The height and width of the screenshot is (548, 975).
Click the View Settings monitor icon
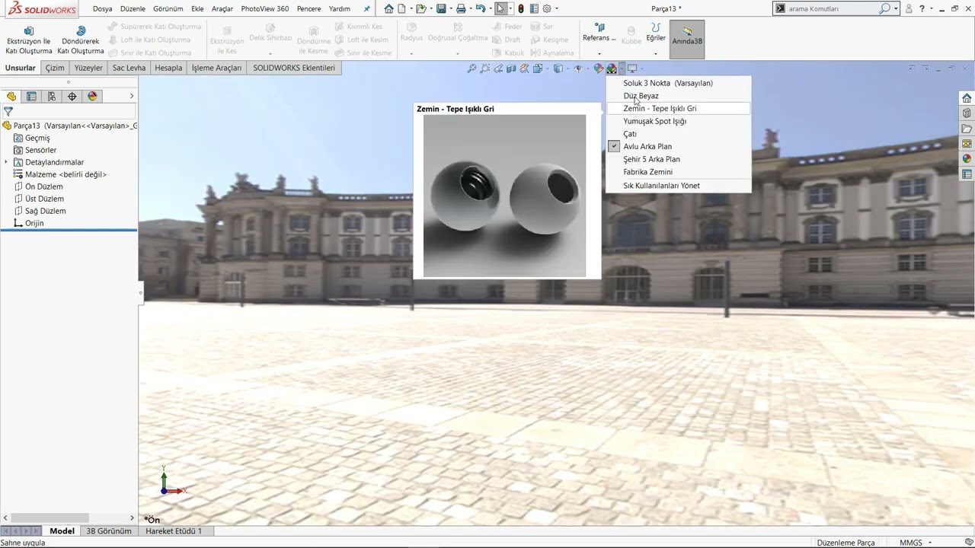tap(631, 68)
